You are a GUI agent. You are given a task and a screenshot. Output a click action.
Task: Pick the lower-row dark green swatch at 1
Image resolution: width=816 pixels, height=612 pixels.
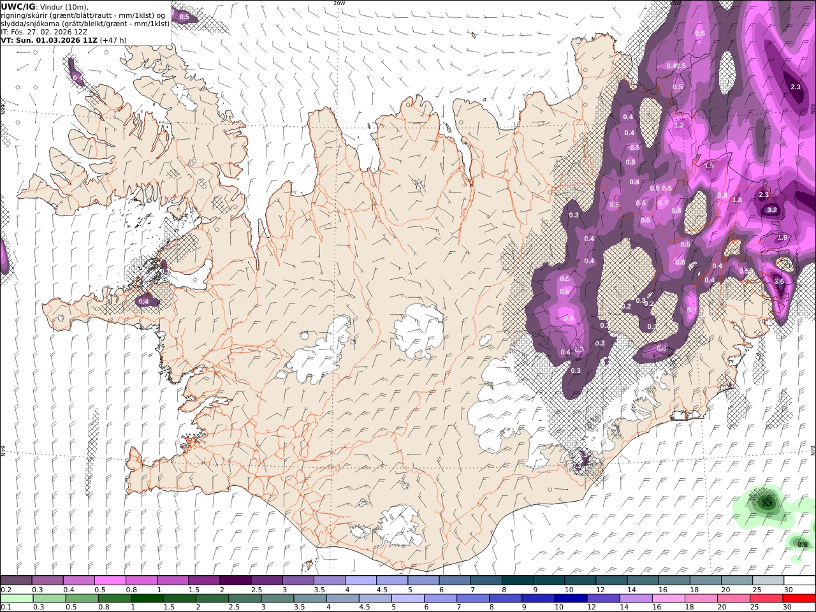(147, 599)
